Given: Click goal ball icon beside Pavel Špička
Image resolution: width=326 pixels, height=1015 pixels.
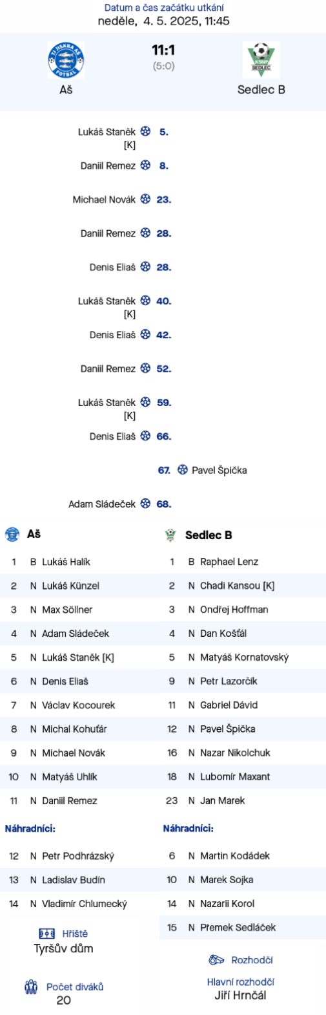Looking at the screenshot, I should click(x=182, y=470).
